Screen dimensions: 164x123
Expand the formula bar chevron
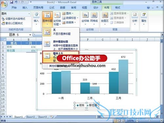click(162, 35)
